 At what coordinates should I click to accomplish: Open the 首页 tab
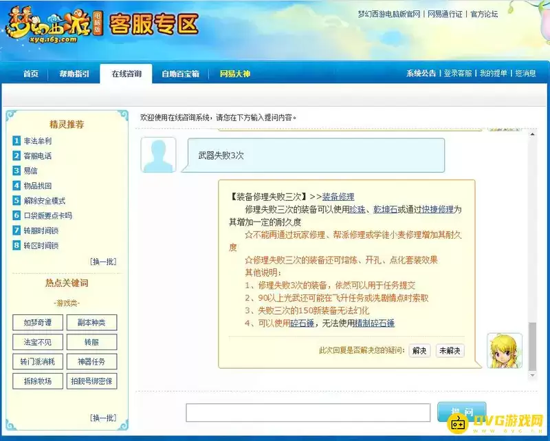pos(31,74)
